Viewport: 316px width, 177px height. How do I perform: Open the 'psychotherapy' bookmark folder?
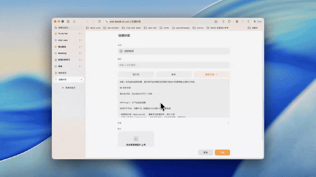coord(181,28)
